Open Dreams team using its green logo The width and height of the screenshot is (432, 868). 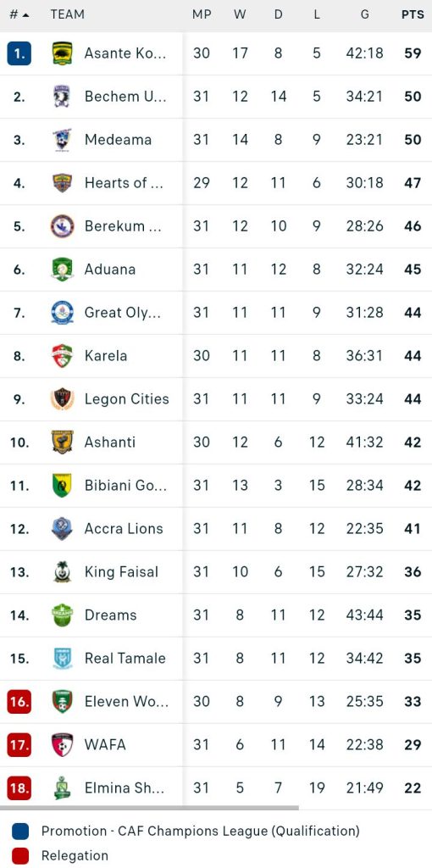click(63, 615)
